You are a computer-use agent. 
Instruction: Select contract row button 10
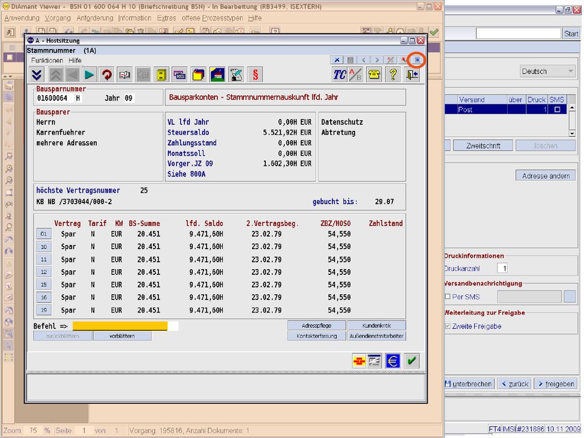click(43, 246)
